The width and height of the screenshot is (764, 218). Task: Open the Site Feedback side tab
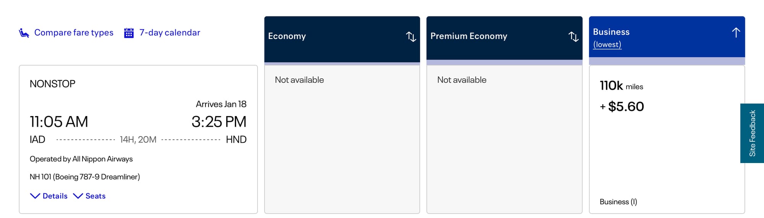point(752,133)
